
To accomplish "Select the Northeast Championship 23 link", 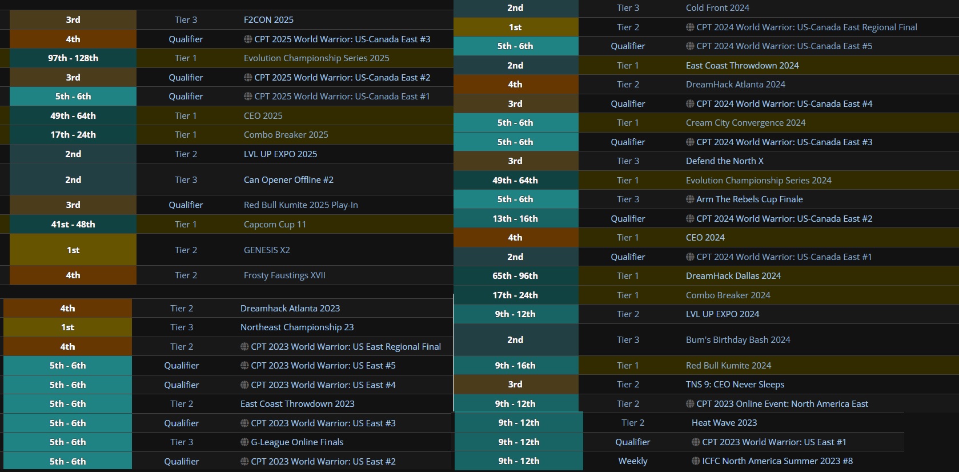I will point(297,327).
